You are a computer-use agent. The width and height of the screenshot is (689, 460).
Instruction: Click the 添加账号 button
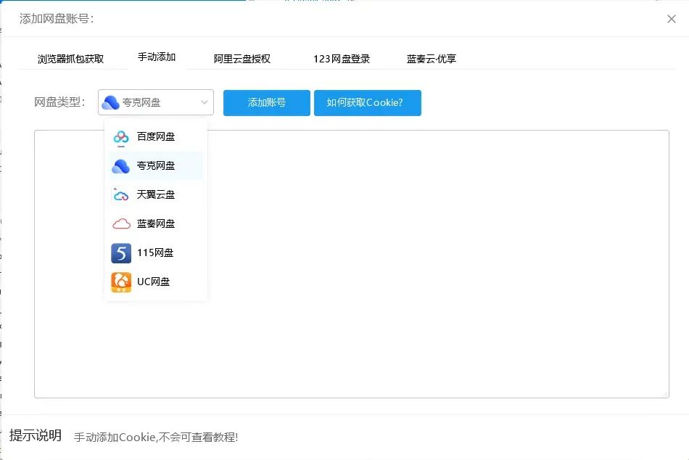(267, 103)
